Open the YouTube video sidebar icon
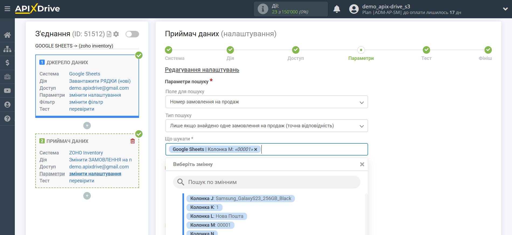The height and width of the screenshot is (235, 512). (7, 91)
